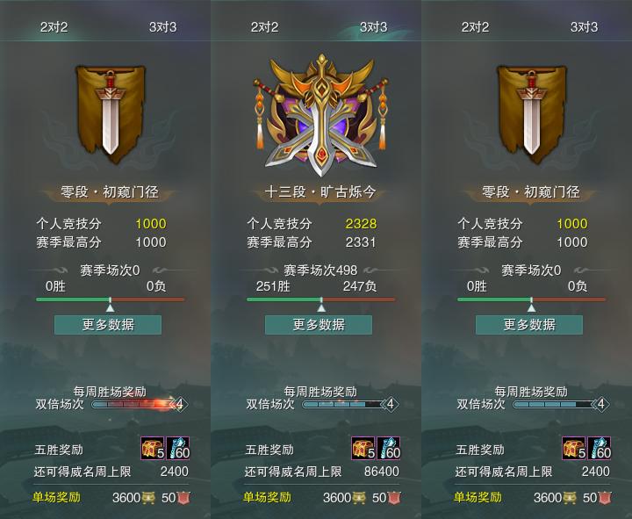Switch to 2对2 tab in left panel
The image size is (632, 519).
(x=54, y=27)
